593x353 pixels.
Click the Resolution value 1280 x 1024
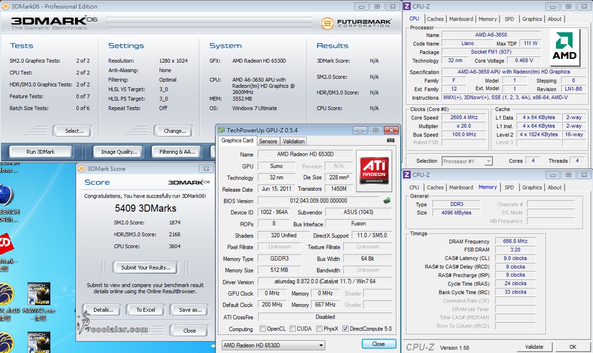173,61
